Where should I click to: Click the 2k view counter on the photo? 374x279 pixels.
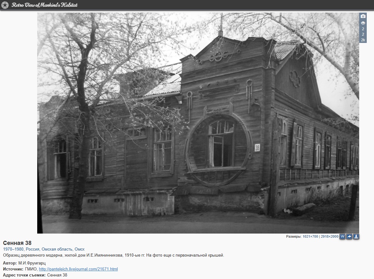(x=363, y=40)
